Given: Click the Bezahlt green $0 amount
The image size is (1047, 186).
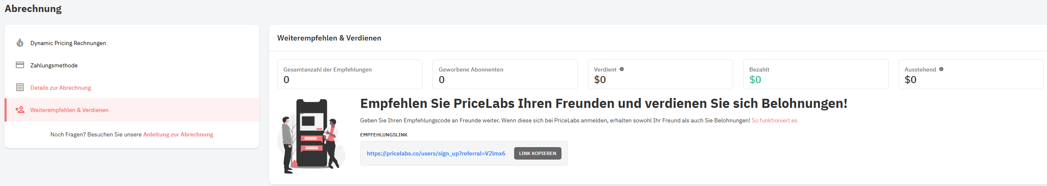Looking at the screenshot, I should (x=755, y=80).
